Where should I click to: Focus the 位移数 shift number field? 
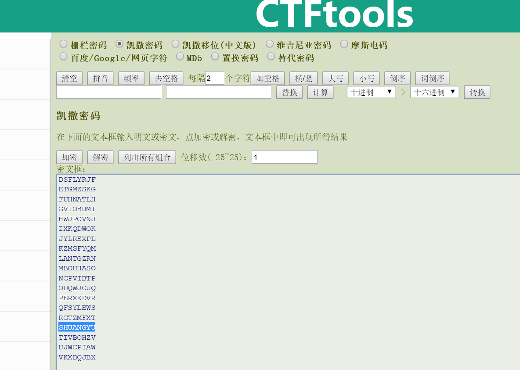point(285,157)
